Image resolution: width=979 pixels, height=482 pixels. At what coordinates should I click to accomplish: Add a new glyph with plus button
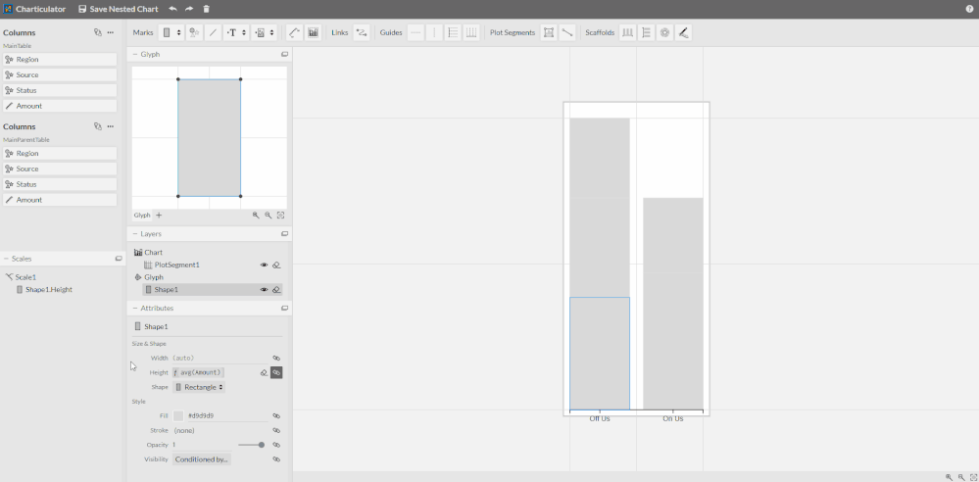[159, 215]
